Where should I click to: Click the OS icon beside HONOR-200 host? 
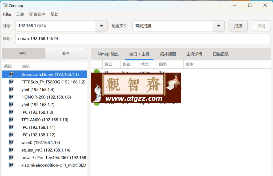point(11,97)
